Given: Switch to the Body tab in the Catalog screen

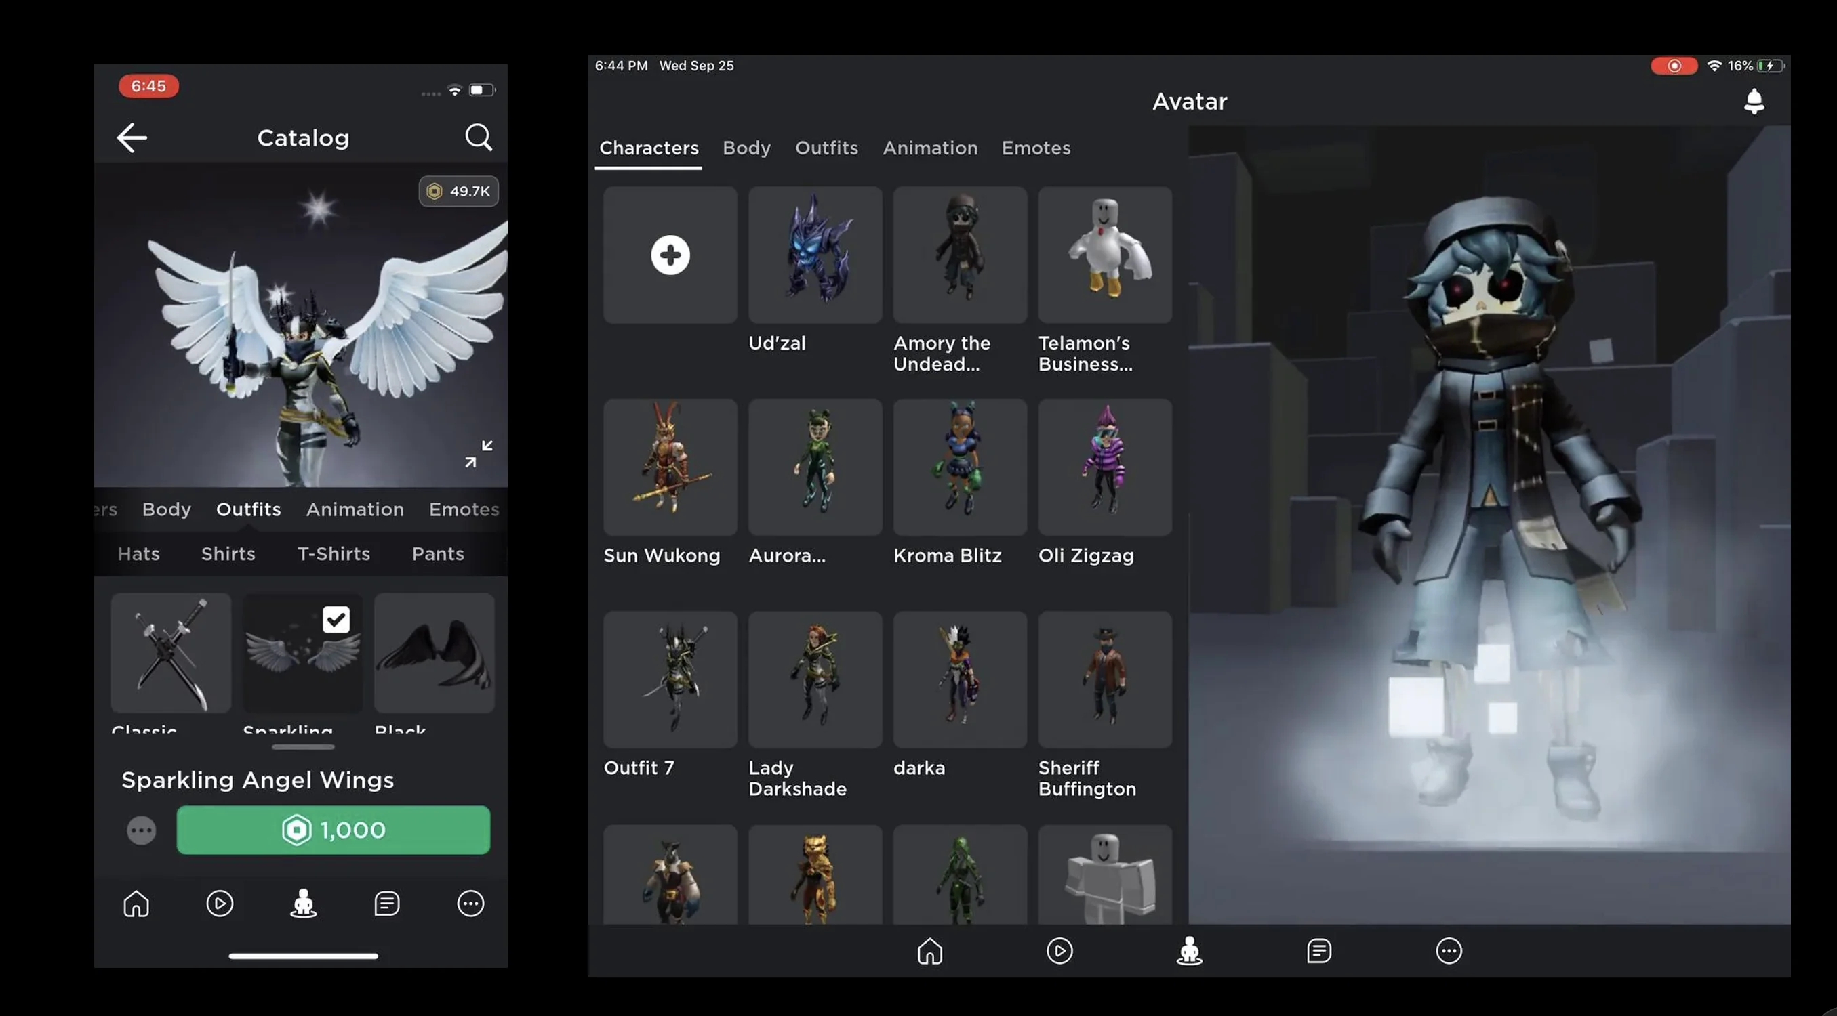Looking at the screenshot, I should click(166, 509).
